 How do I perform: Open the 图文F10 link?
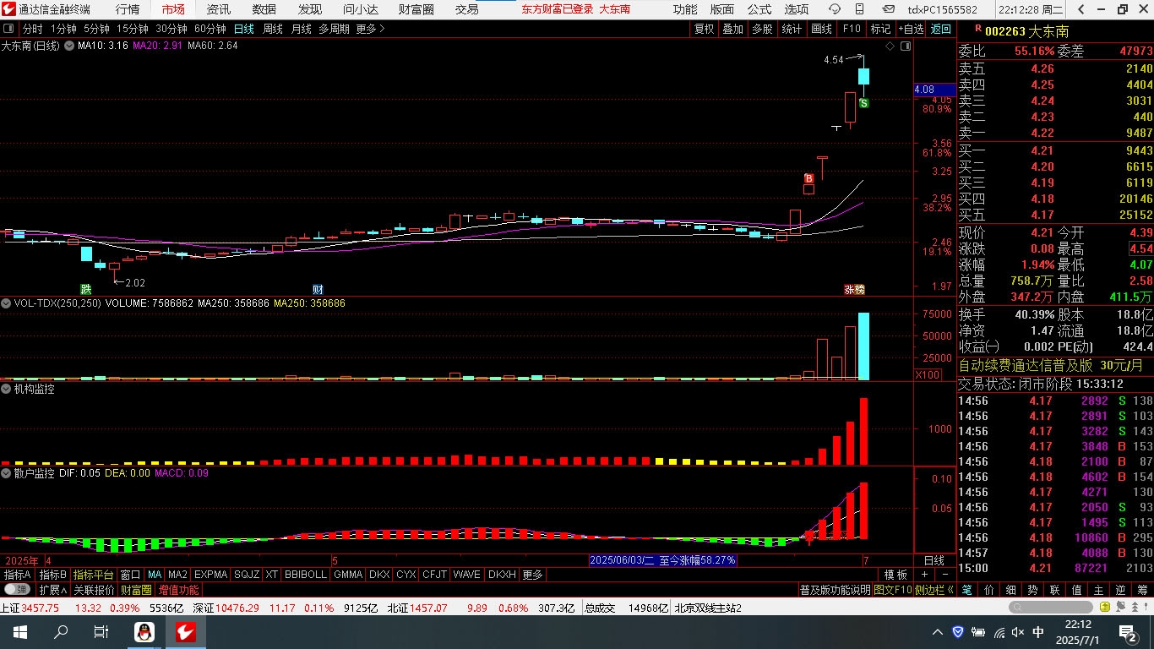pos(893,590)
